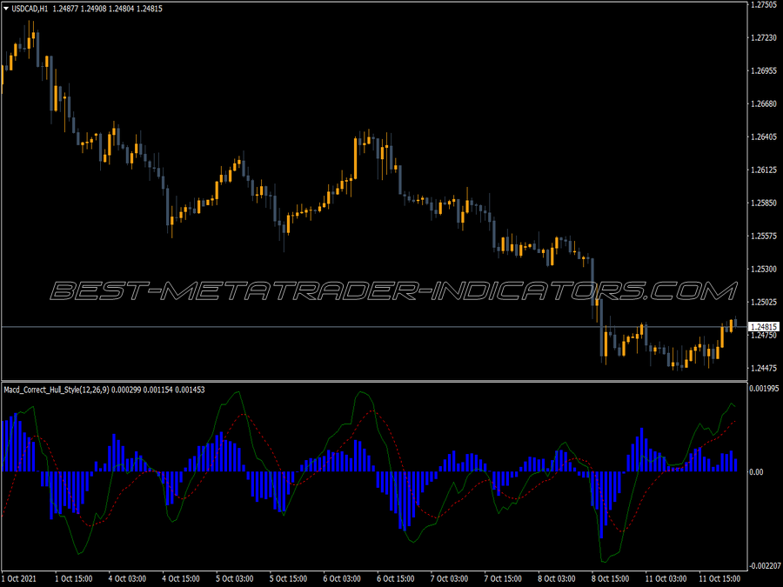Viewport: 783px width, 587px height.
Task: Select the 8 Oct 03:00 time label
Action: 556,578
